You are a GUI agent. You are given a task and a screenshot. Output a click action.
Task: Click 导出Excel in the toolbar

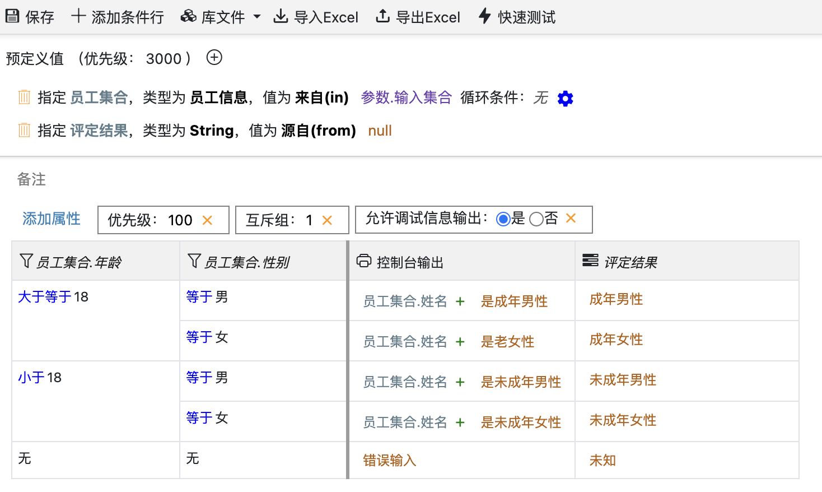pos(418,17)
